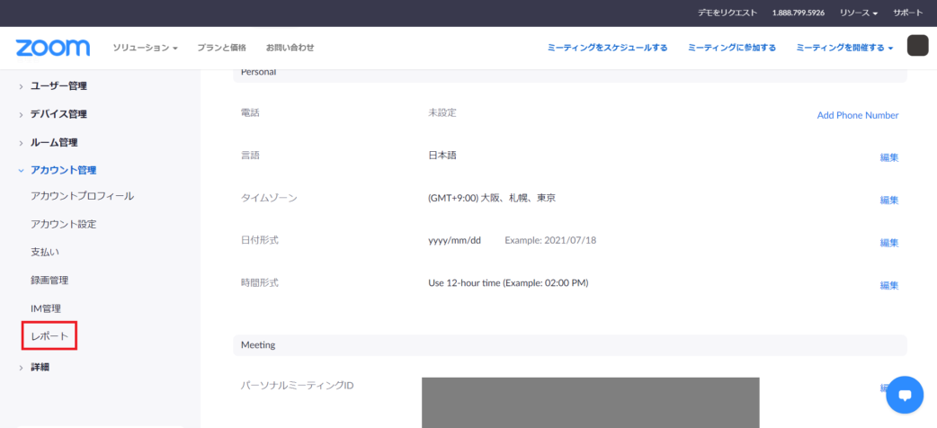This screenshot has width=937, height=428.
Task: Open the profile avatar menu
Action: [917, 46]
